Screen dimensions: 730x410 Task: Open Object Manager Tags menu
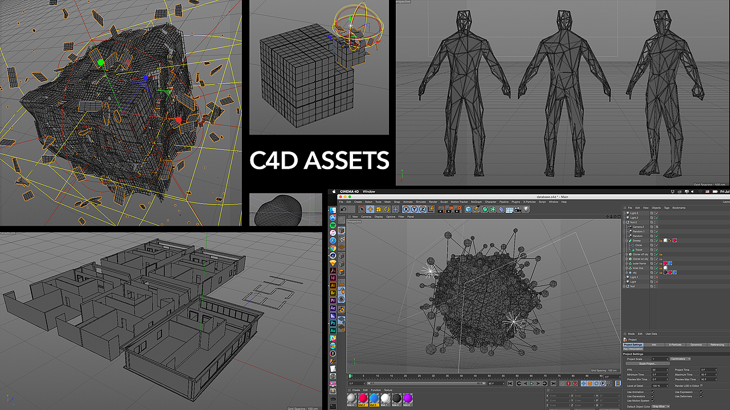click(667, 208)
